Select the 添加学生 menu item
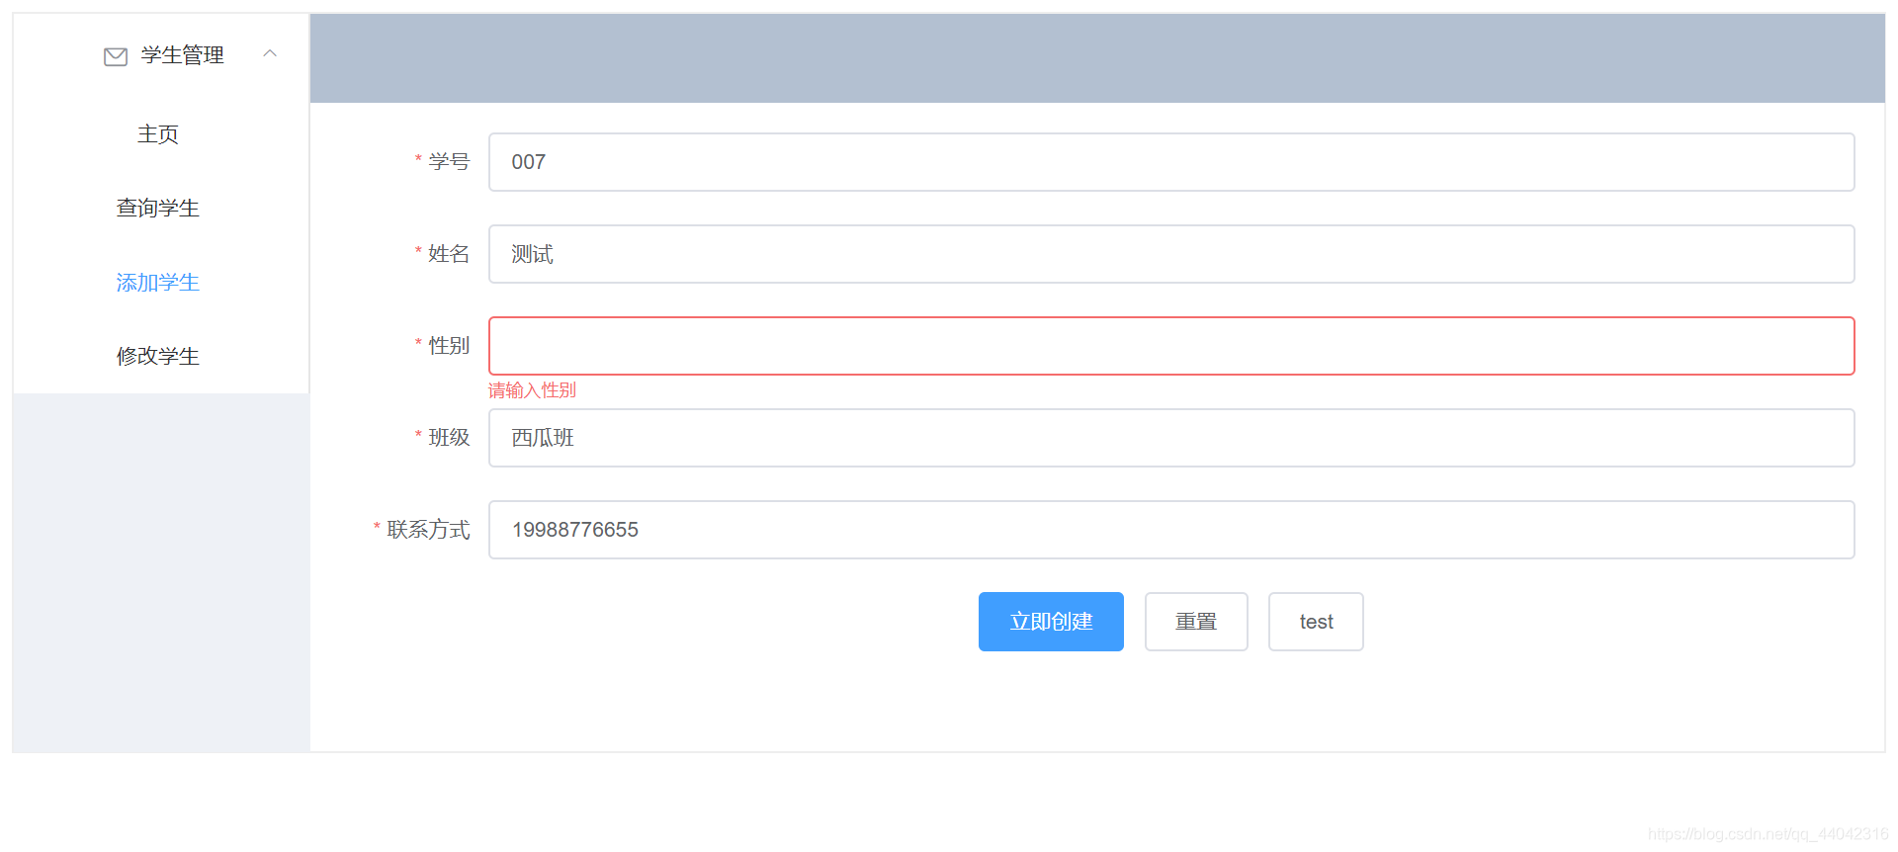Screen dimensions: 1898x852 (x=158, y=283)
